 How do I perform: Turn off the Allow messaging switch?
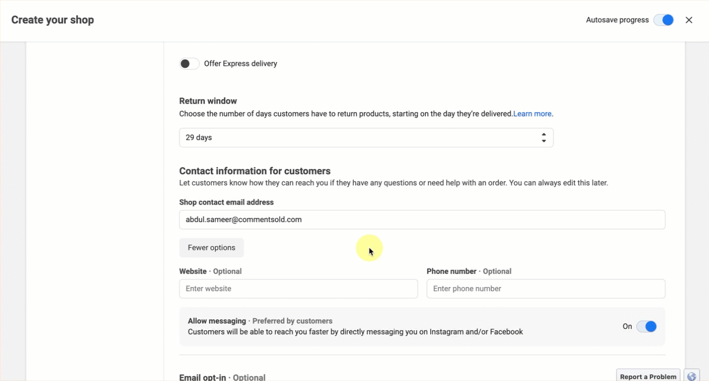coord(646,326)
